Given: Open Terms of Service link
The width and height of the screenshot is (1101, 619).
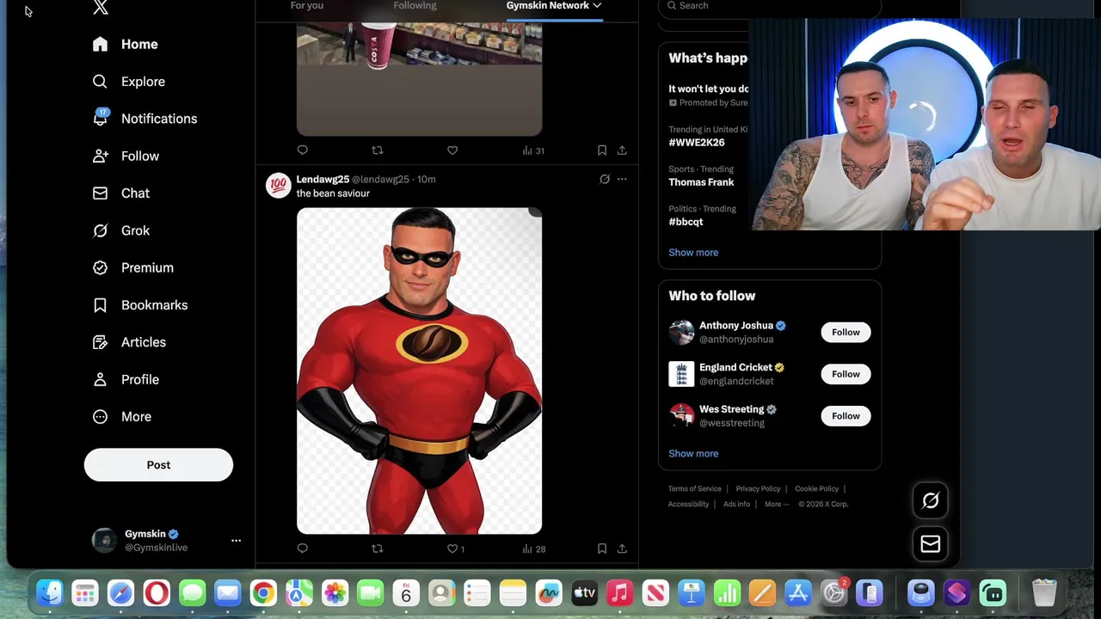Looking at the screenshot, I should coord(695,489).
